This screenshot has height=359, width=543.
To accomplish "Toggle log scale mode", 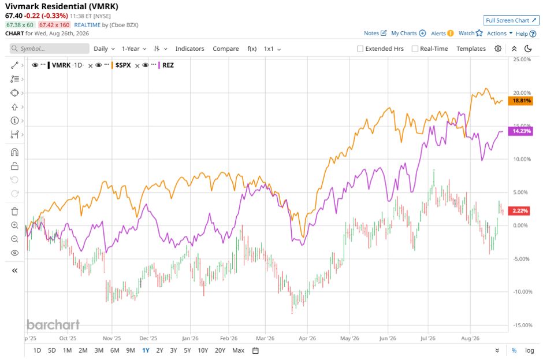I will click(x=530, y=350).
